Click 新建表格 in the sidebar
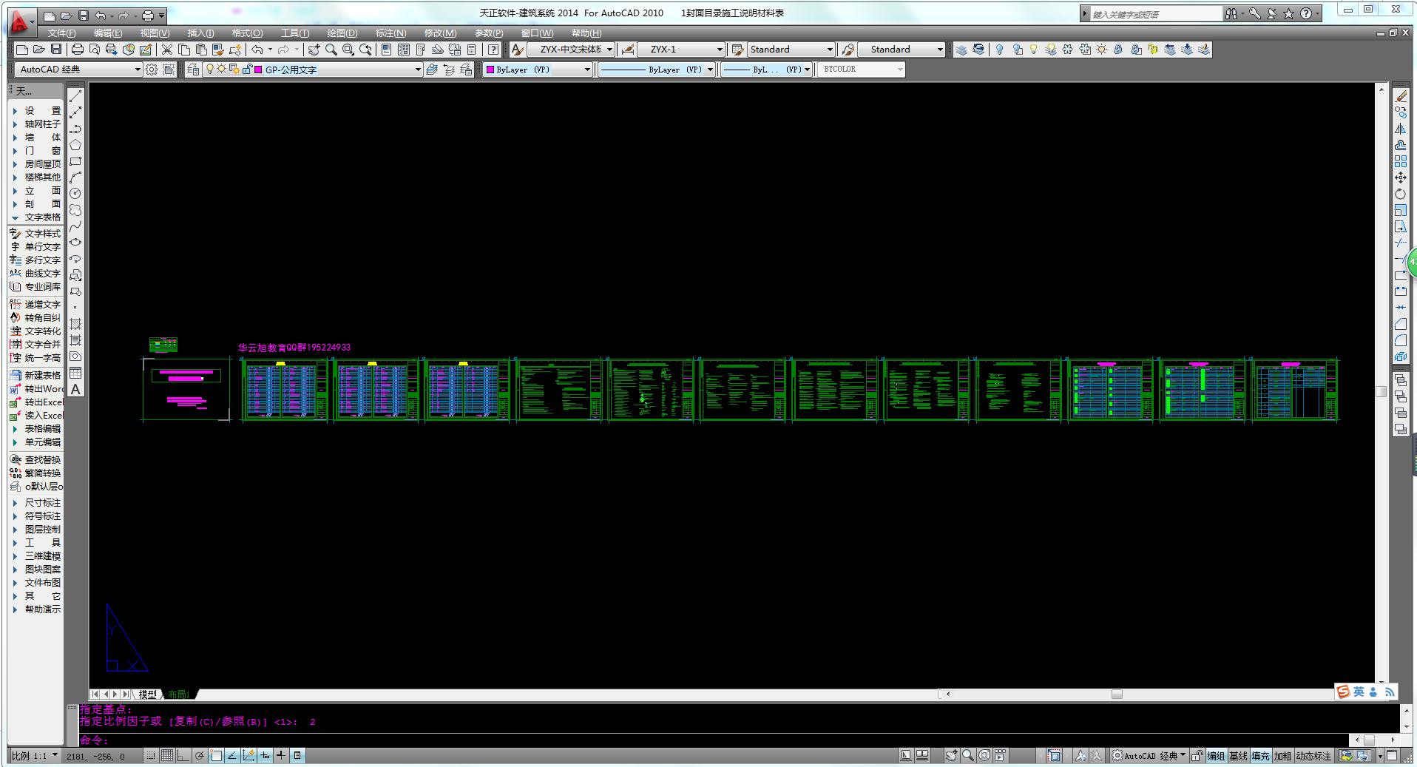This screenshot has width=1417, height=767. point(42,376)
